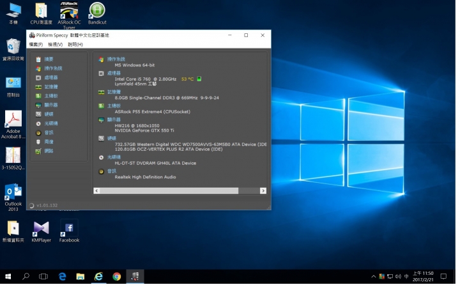Click the CPU chip icon in the summary panel
Viewport: 460px width, 287px height.
(101, 74)
